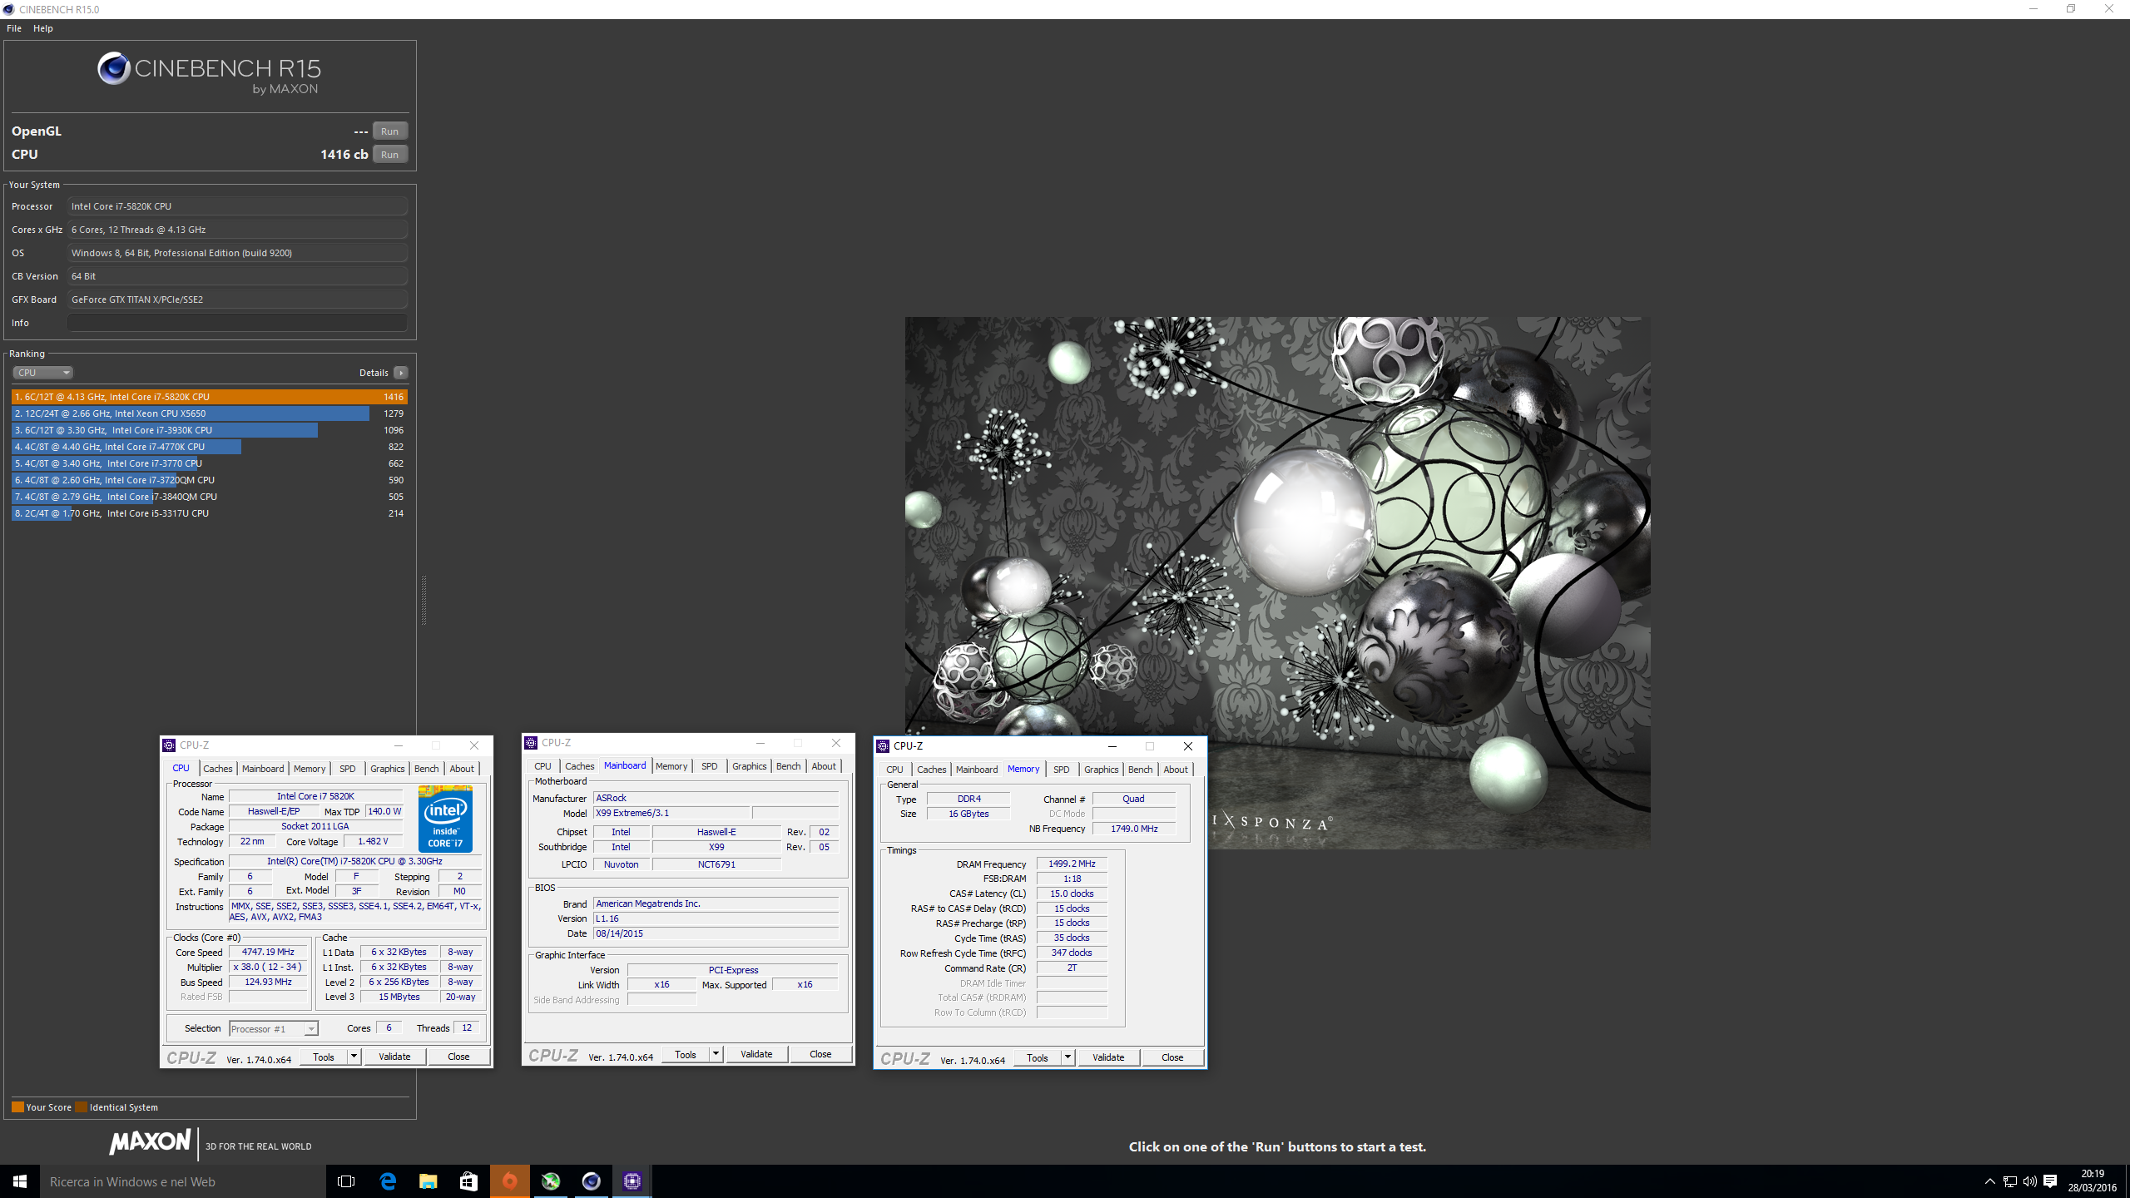
Task: Click the Cinebench title bar icon
Action: (x=8, y=9)
